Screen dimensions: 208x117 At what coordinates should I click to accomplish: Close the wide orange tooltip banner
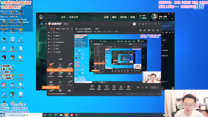point(72,70)
